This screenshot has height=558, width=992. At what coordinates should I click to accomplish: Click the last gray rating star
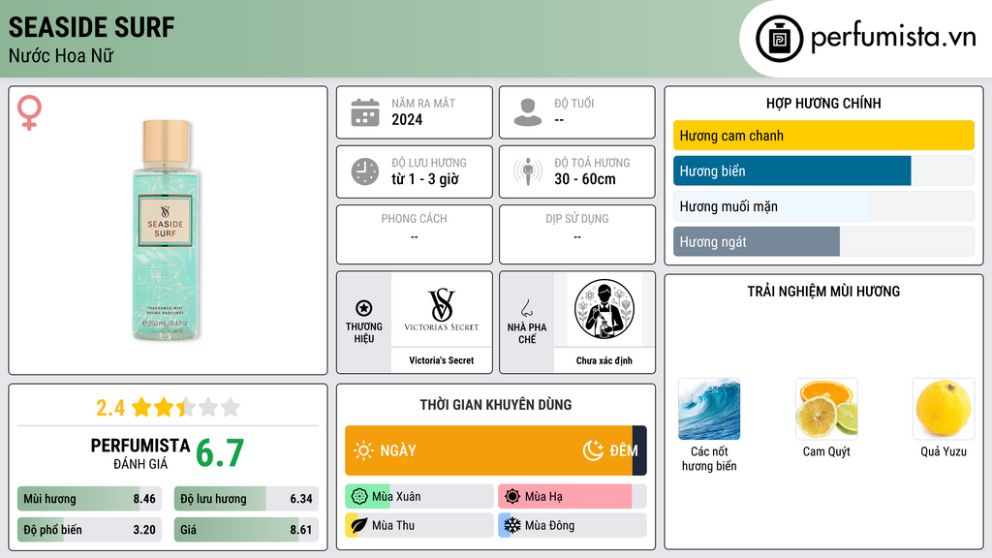[231, 407]
